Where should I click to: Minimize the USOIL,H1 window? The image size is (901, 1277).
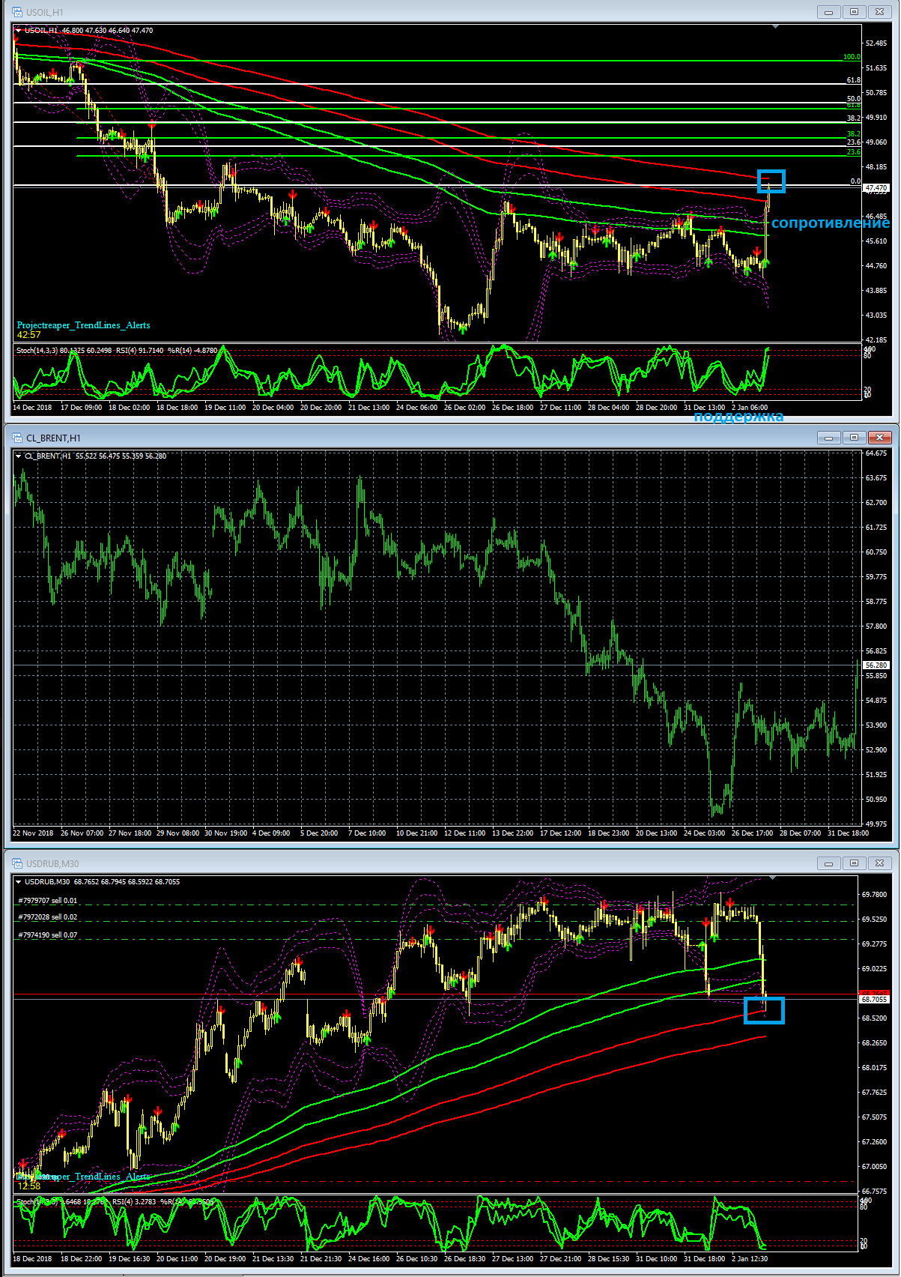[x=829, y=12]
